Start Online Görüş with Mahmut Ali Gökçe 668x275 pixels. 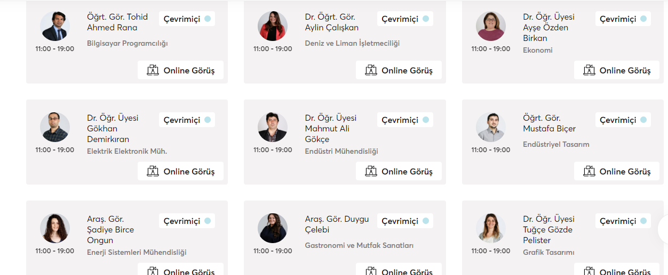pos(399,171)
